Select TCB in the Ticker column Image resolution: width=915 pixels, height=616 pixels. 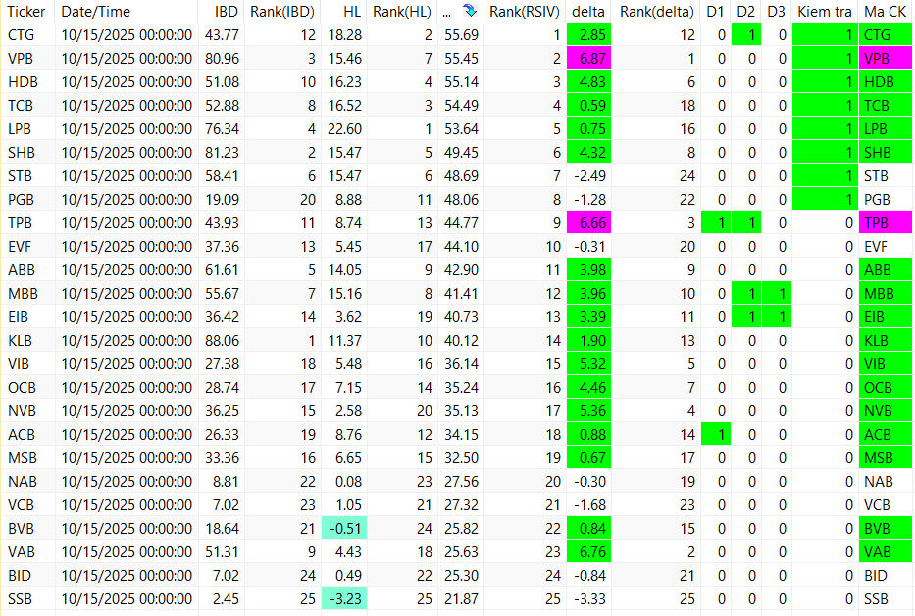(21, 106)
